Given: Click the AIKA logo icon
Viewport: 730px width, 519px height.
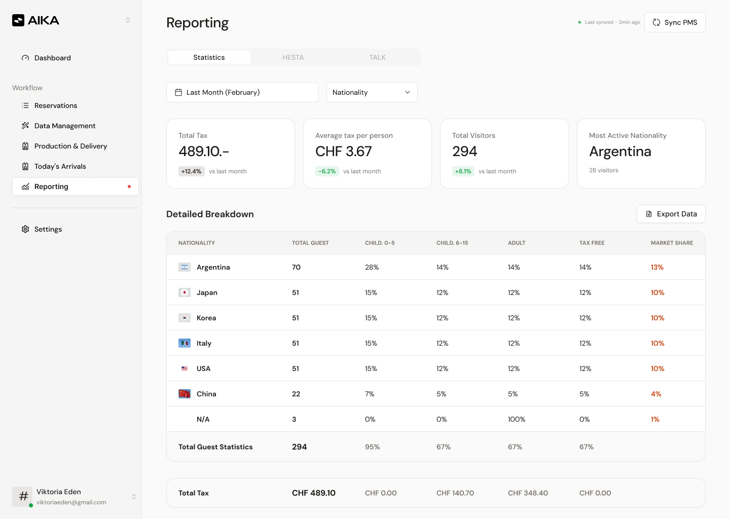Looking at the screenshot, I should 18,20.
